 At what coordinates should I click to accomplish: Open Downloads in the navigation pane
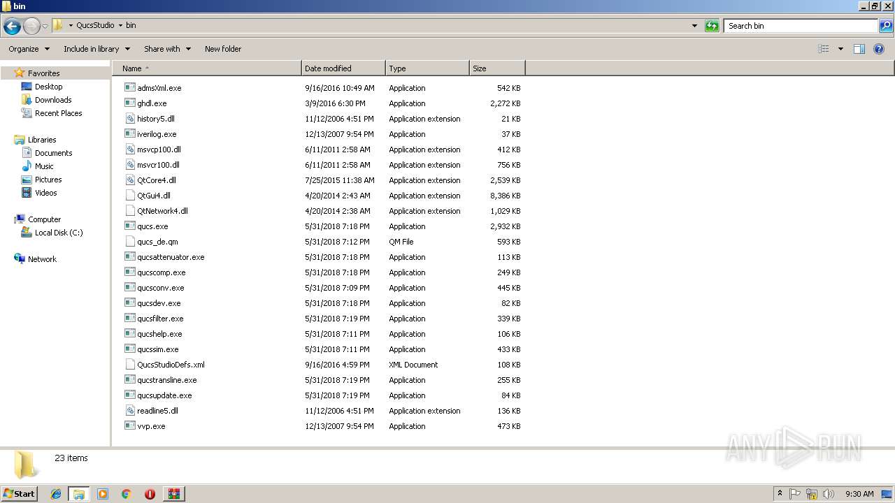coord(53,100)
